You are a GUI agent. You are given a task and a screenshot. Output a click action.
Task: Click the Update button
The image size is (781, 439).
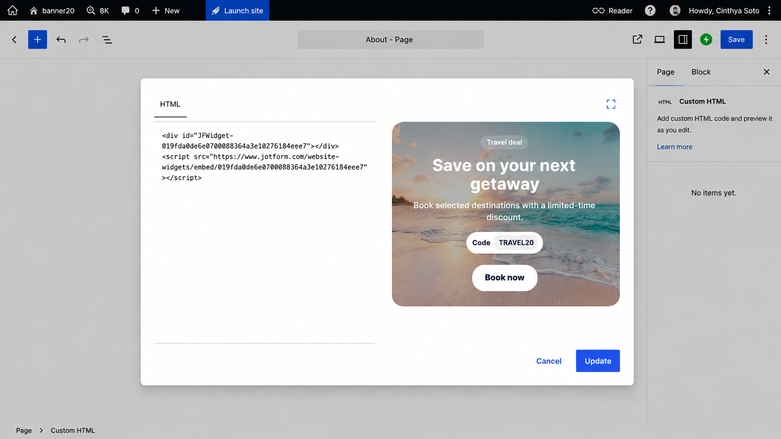(x=598, y=361)
